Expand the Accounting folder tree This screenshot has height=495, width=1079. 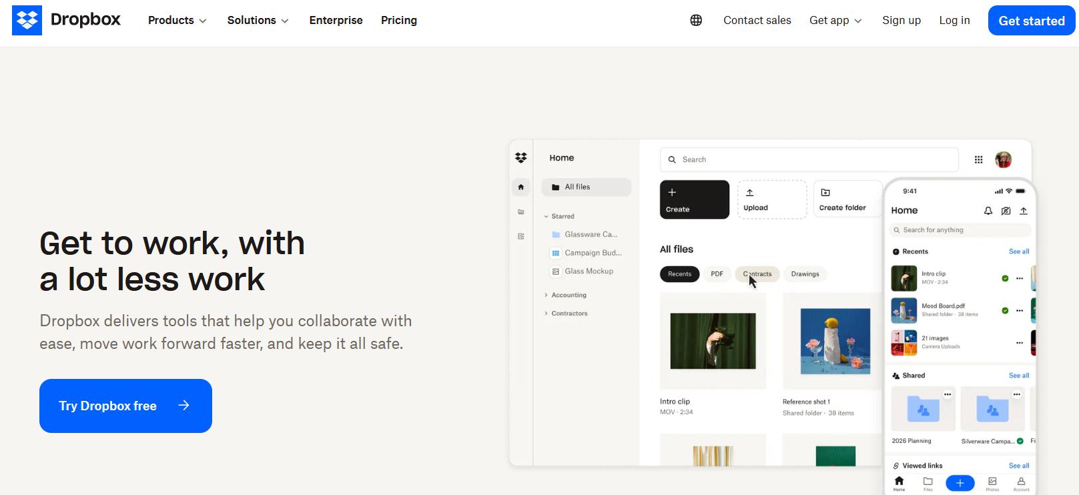click(x=546, y=295)
